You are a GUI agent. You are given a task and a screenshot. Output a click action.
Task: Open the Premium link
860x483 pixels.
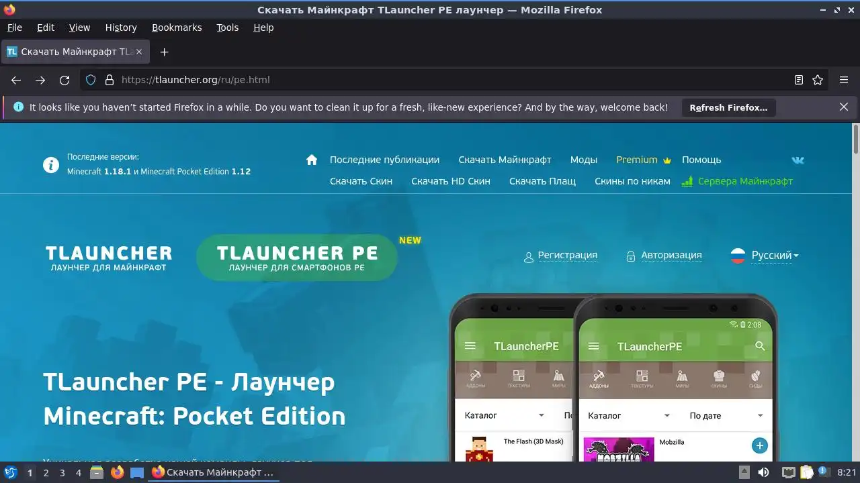coord(644,160)
